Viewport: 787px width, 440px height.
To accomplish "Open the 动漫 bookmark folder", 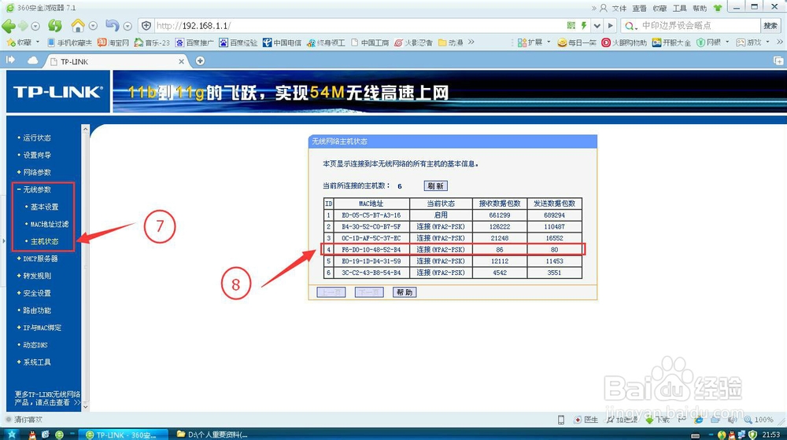I will coord(451,42).
